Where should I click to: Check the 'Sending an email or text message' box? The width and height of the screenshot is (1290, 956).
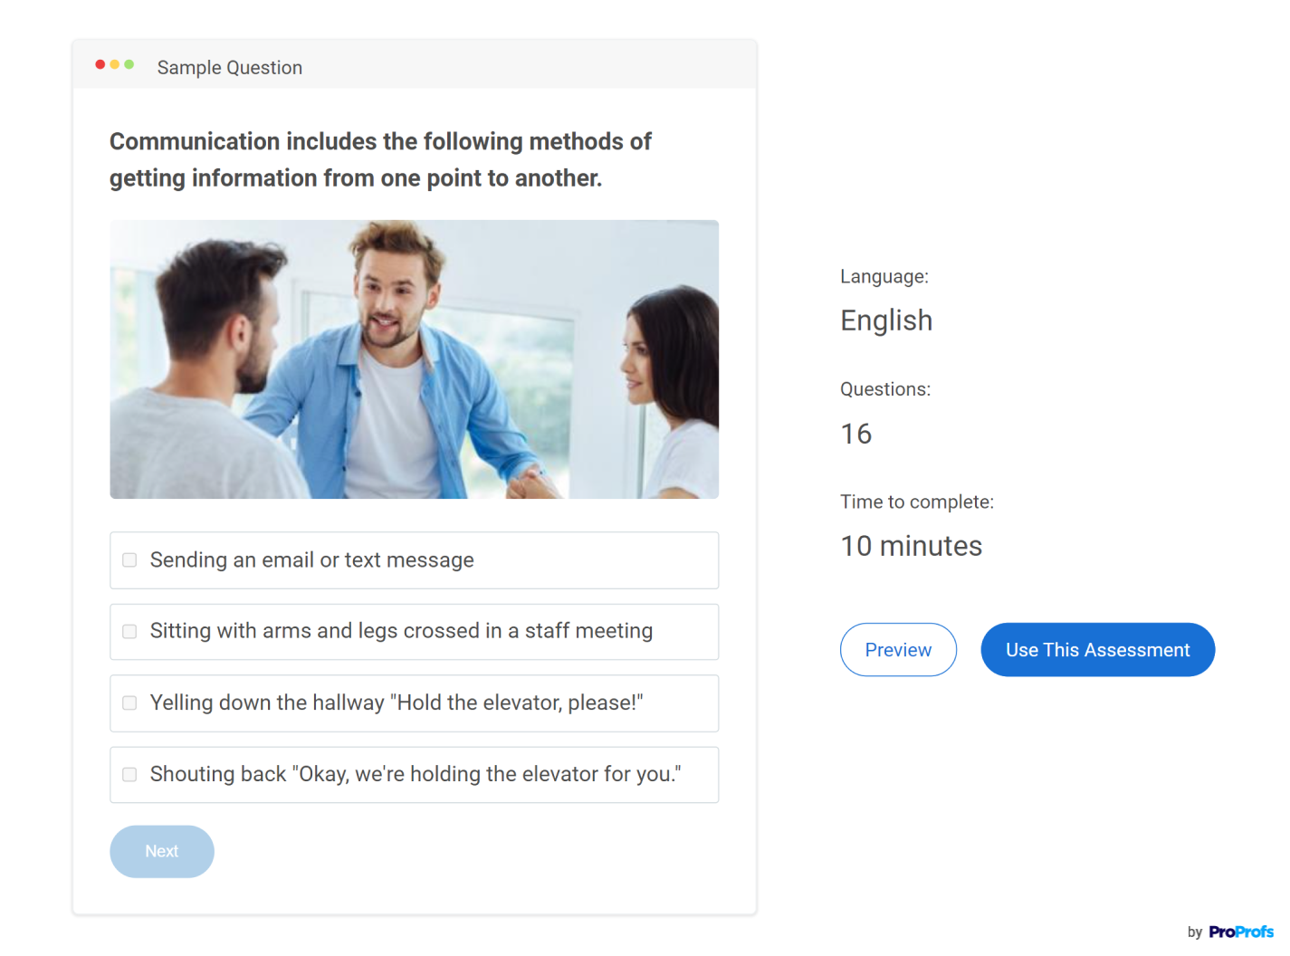pyautogui.click(x=130, y=560)
